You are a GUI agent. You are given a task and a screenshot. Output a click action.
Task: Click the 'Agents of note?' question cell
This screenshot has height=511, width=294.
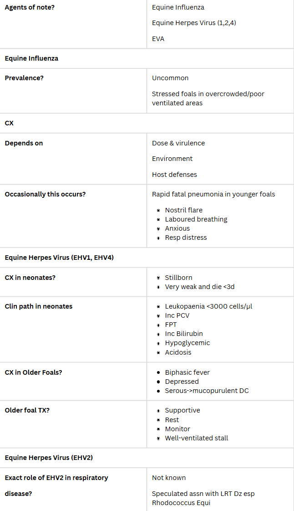pyautogui.click(x=30, y=7)
